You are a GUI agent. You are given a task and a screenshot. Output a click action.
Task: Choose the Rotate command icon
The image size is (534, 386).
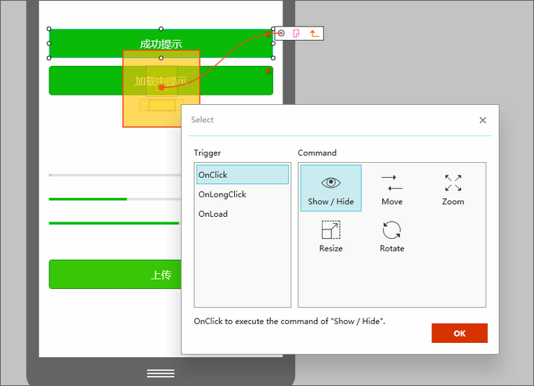(391, 236)
